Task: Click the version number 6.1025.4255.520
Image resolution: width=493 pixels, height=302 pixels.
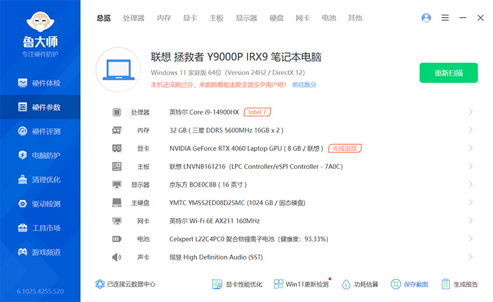Action: pos(40,292)
